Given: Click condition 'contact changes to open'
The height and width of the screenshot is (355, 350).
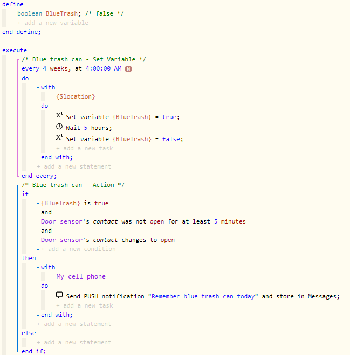Looking at the screenshot, I should click(x=108, y=240).
